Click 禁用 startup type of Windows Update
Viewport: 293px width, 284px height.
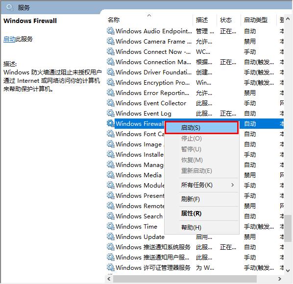click(x=250, y=237)
